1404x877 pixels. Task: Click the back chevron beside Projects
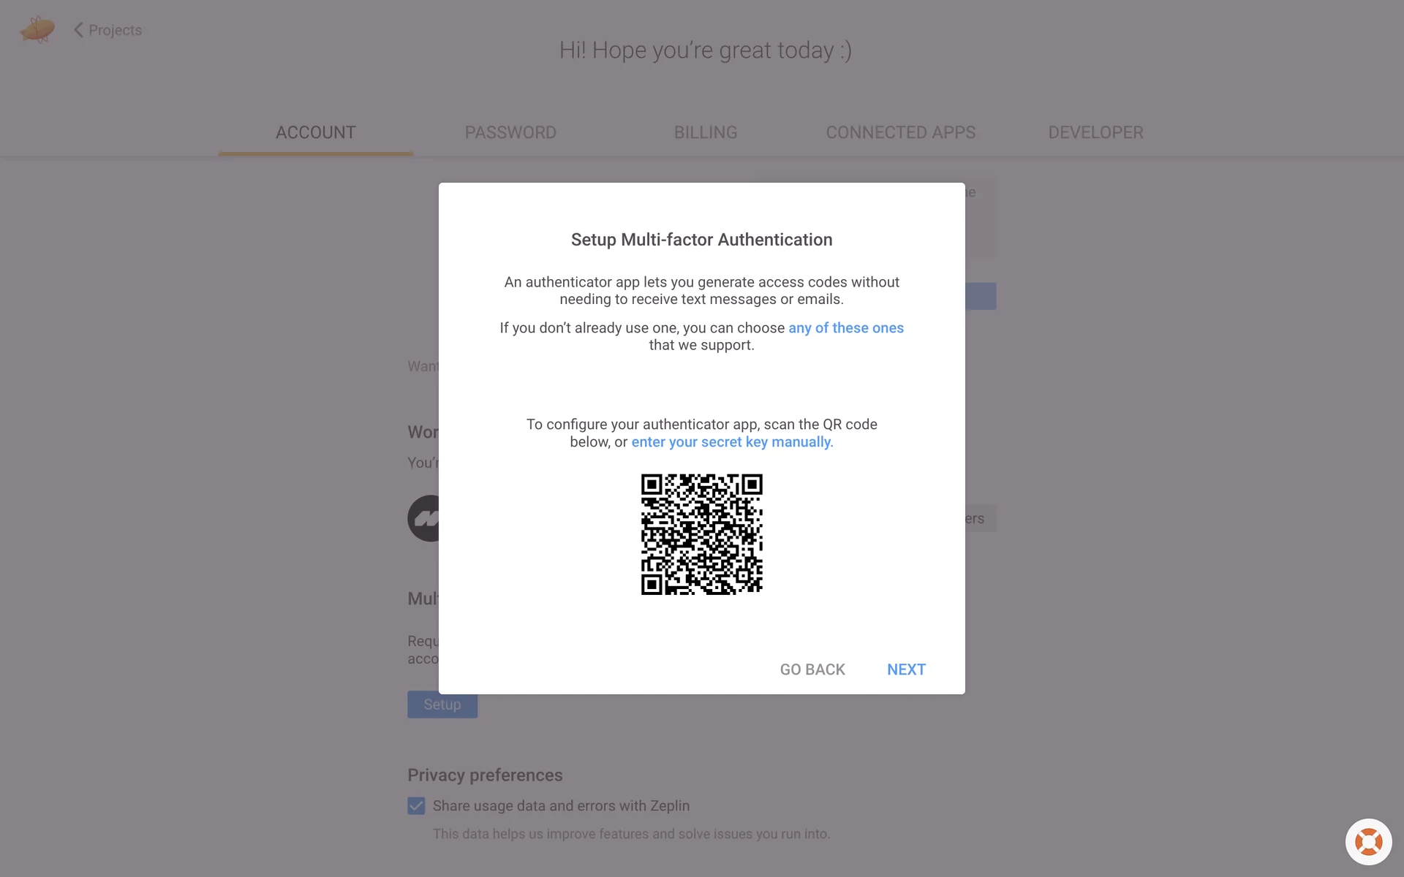[x=78, y=30]
